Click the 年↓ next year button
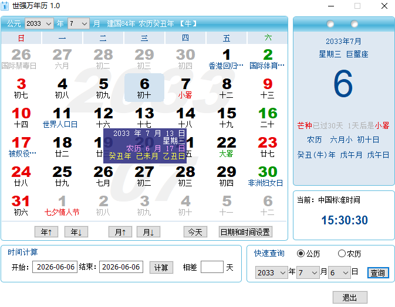Viewport: 395px width, 307px height. 76,232
